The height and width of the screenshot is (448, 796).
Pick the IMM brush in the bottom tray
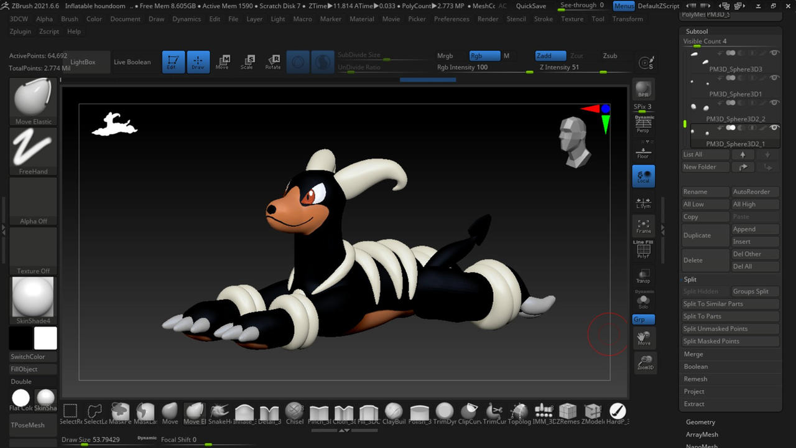(544, 413)
